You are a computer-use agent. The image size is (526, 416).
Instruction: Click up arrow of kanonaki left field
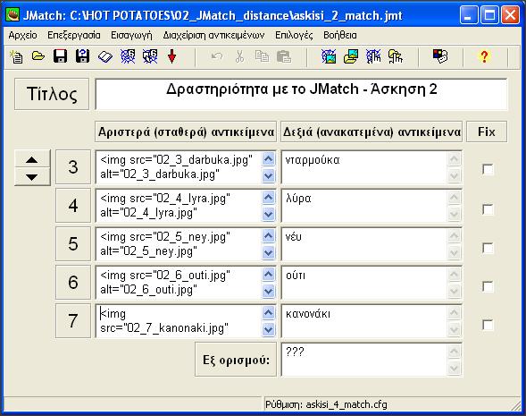pos(269,313)
